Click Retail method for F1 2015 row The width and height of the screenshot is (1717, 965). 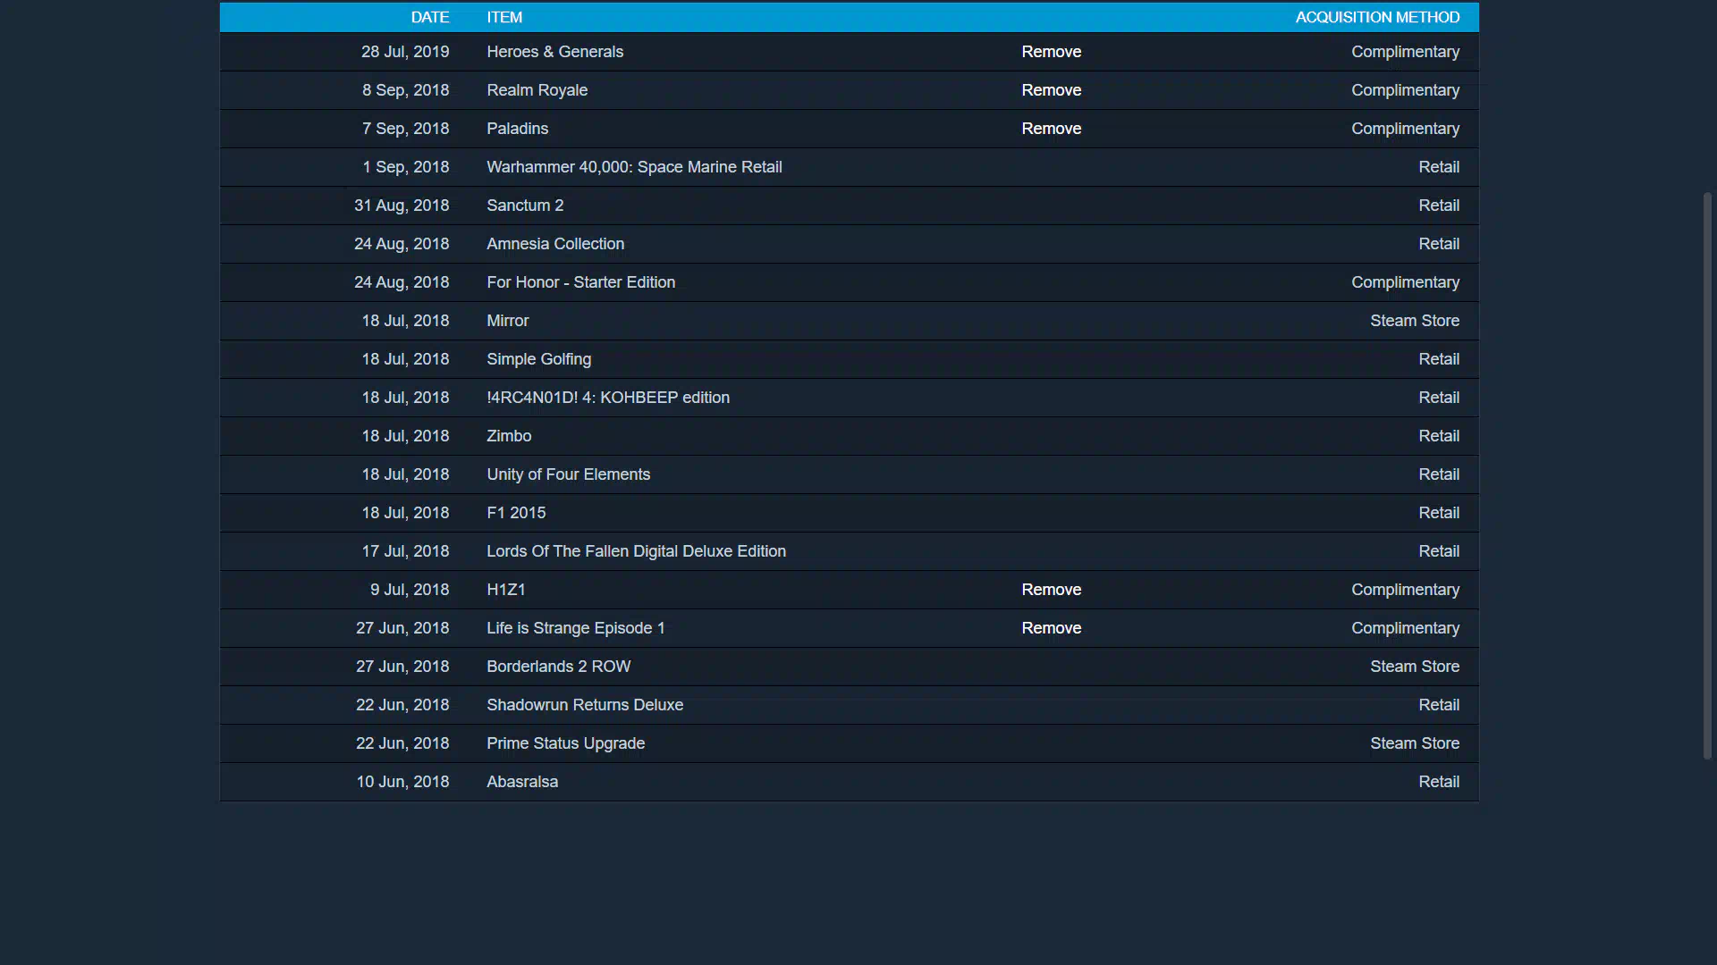click(x=1439, y=513)
